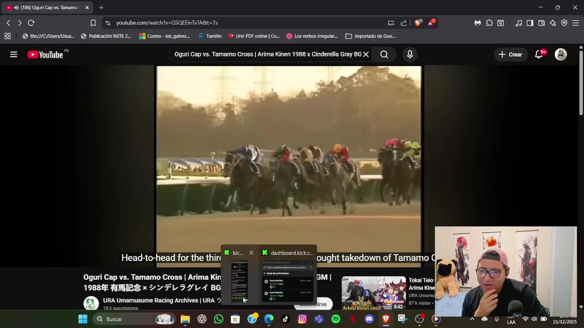Open Spotify from the taskbar

[336, 319]
